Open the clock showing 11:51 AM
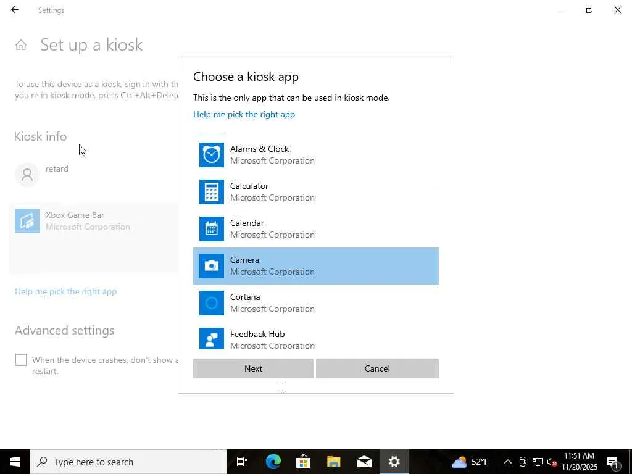The image size is (632, 474). coord(579,462)
